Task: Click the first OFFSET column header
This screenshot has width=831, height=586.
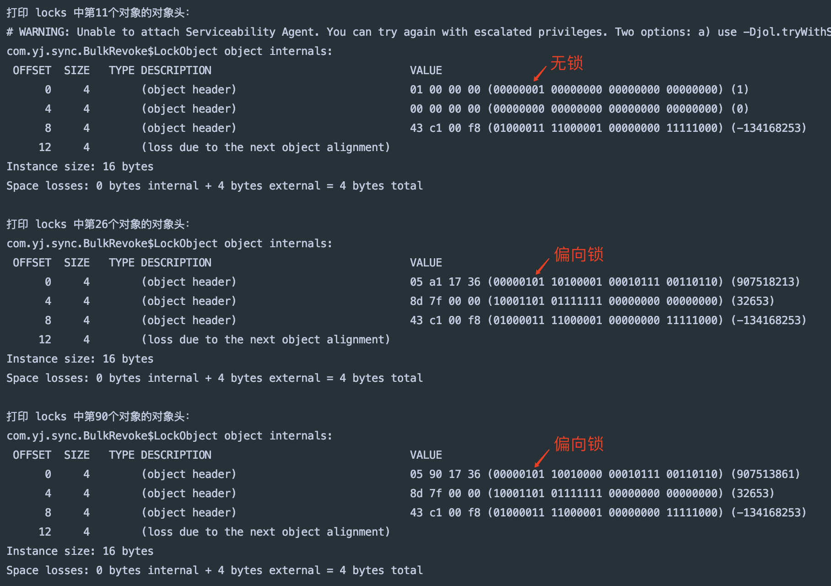Action: pyautogui.click(x=32, y=71)
